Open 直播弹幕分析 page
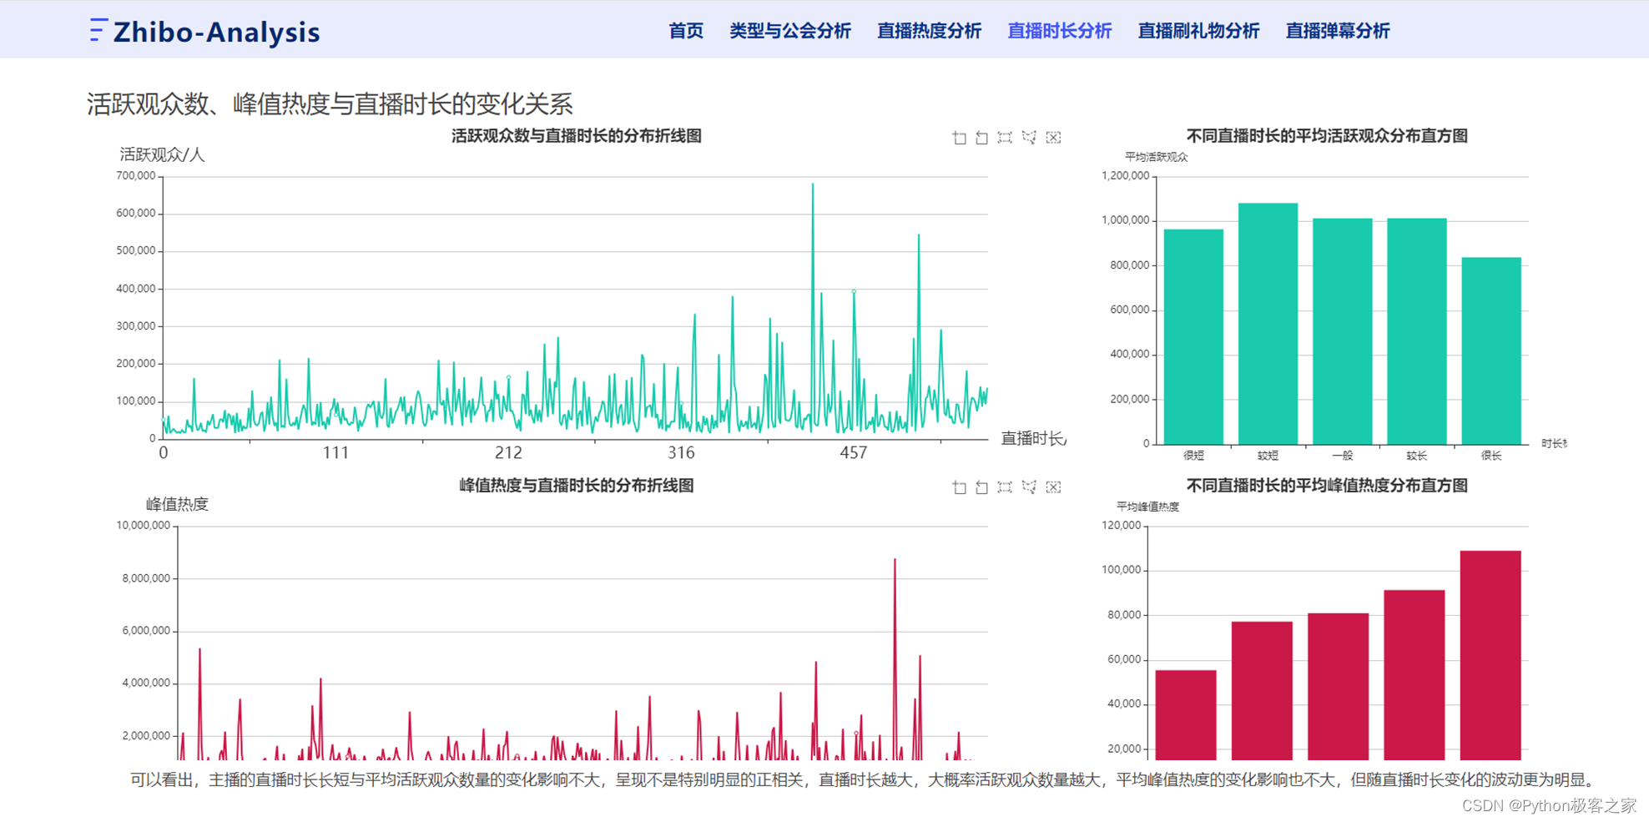1649x822 pixels. [x=1337, y=31]
